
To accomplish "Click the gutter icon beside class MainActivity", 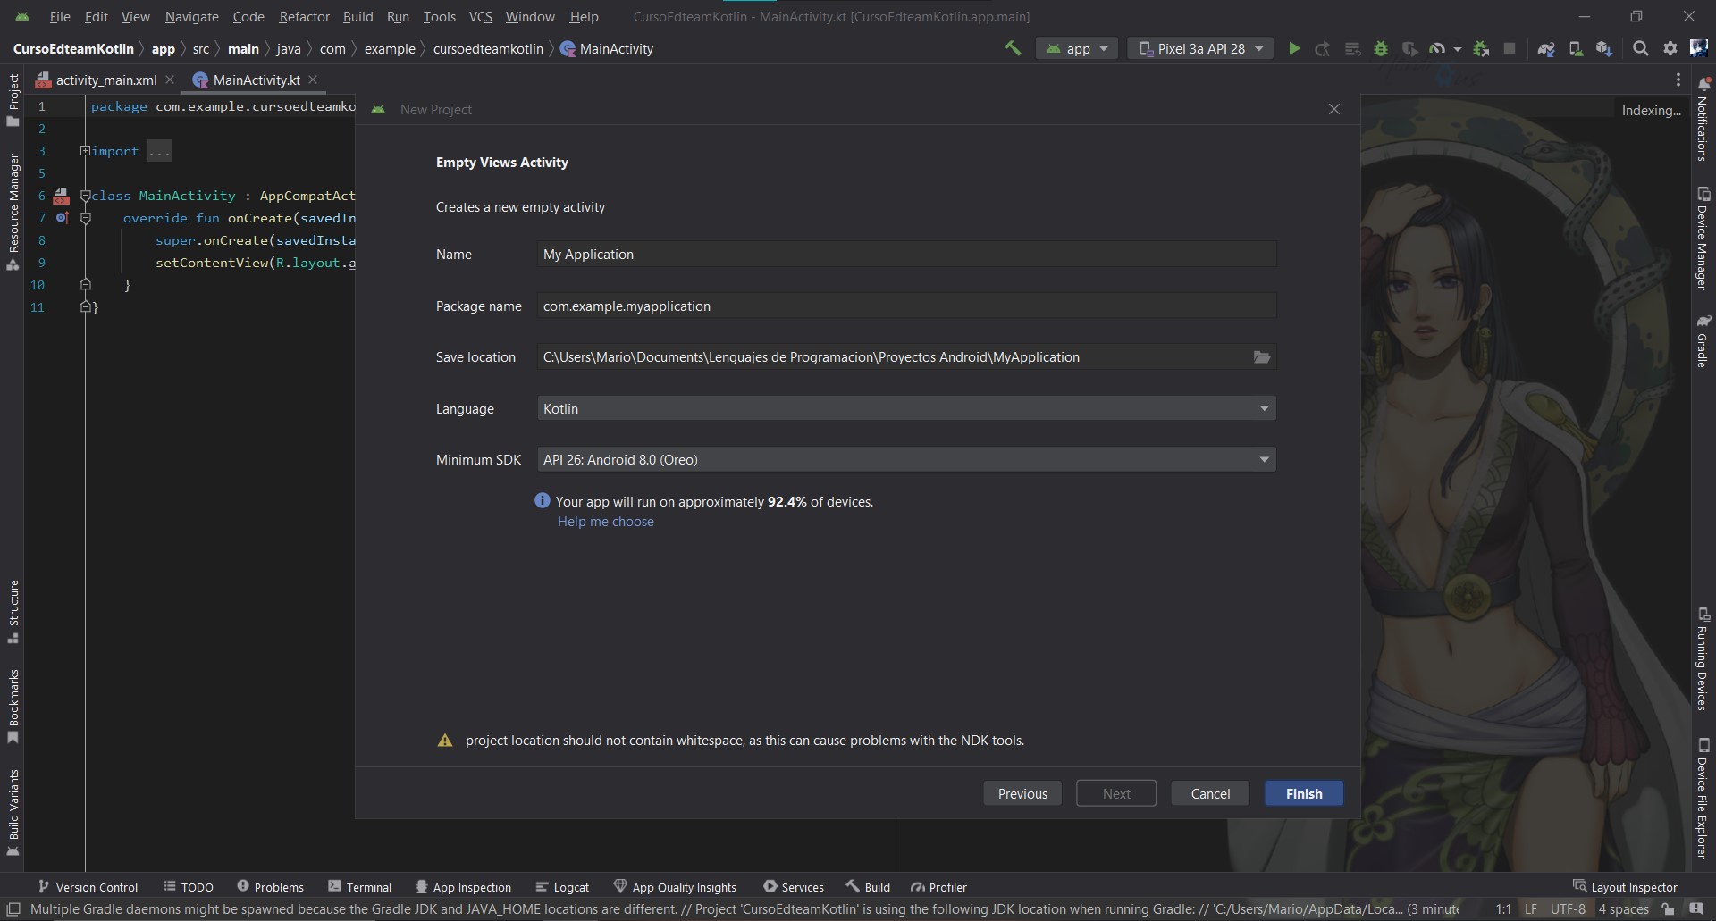I will point(62,196).
